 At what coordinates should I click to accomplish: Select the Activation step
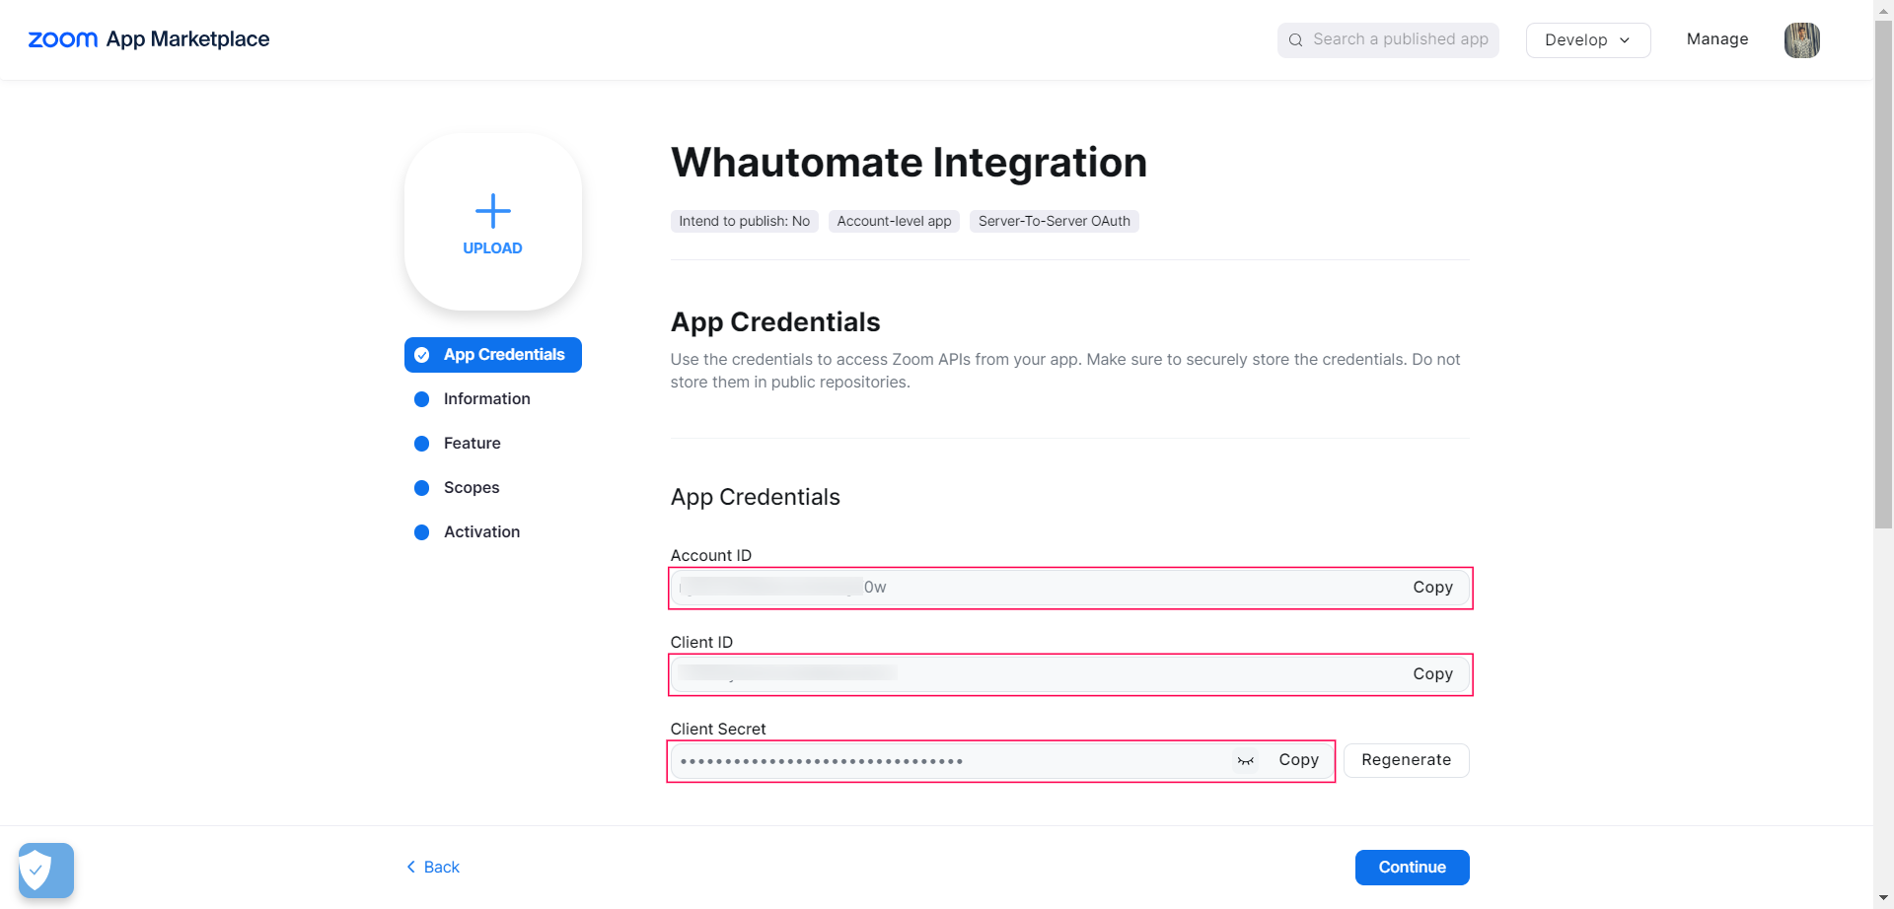pyautogui.click(x=481, y=532)
